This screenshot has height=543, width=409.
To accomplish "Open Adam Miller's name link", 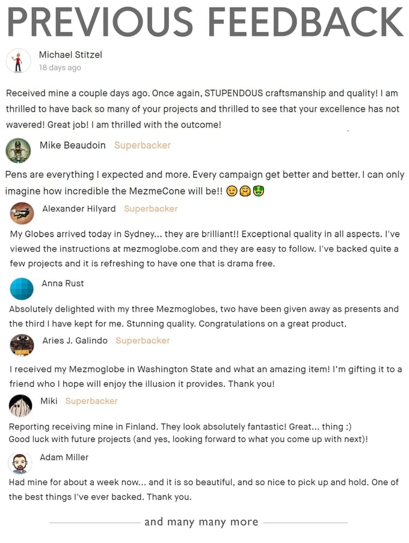I will coord(64,458).
